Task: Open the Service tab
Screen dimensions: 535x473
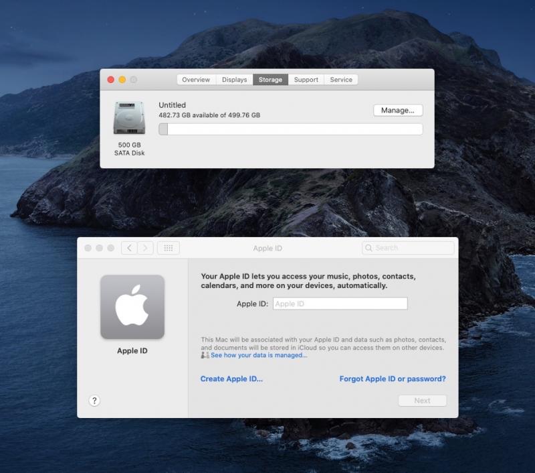Action: pyautogui.click(x=341, y=80)
